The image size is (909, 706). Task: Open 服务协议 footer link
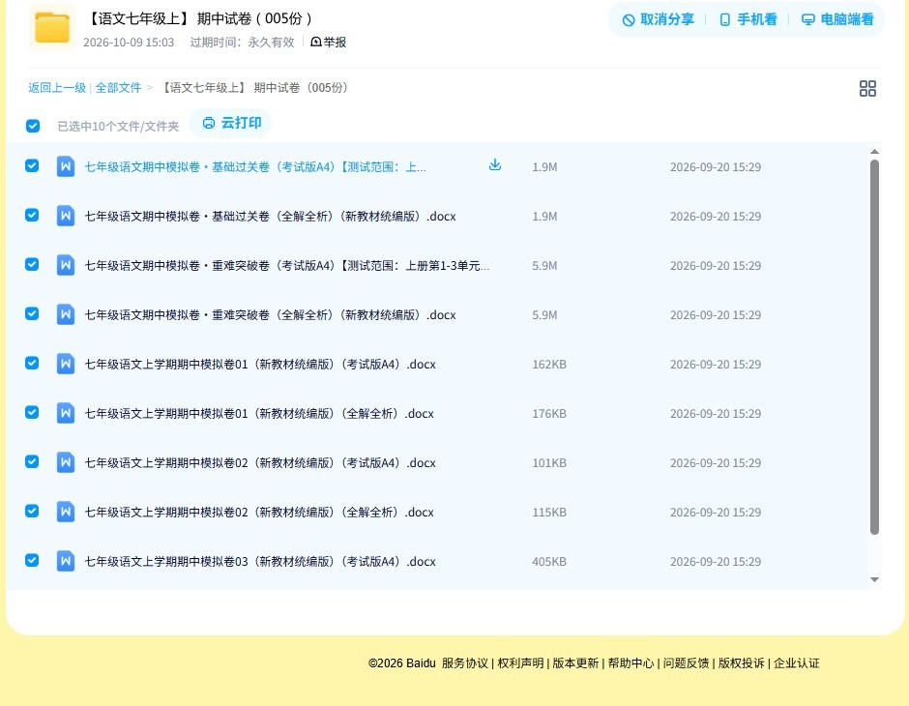point(465,663)
